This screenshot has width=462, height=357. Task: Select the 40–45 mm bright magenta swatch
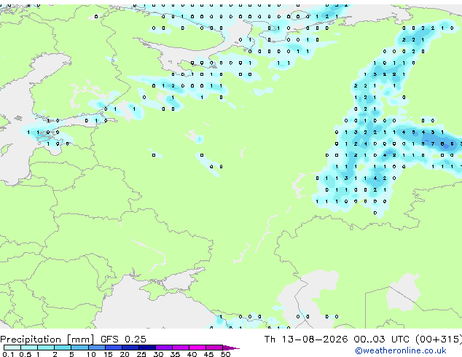(197, 348)
